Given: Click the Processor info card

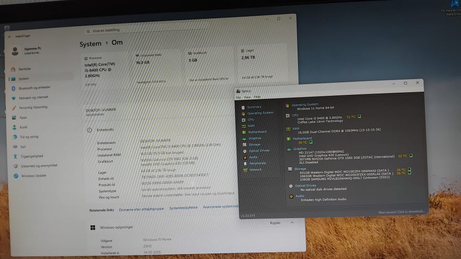Looking at the screenshot, I should tap(106, 71).
